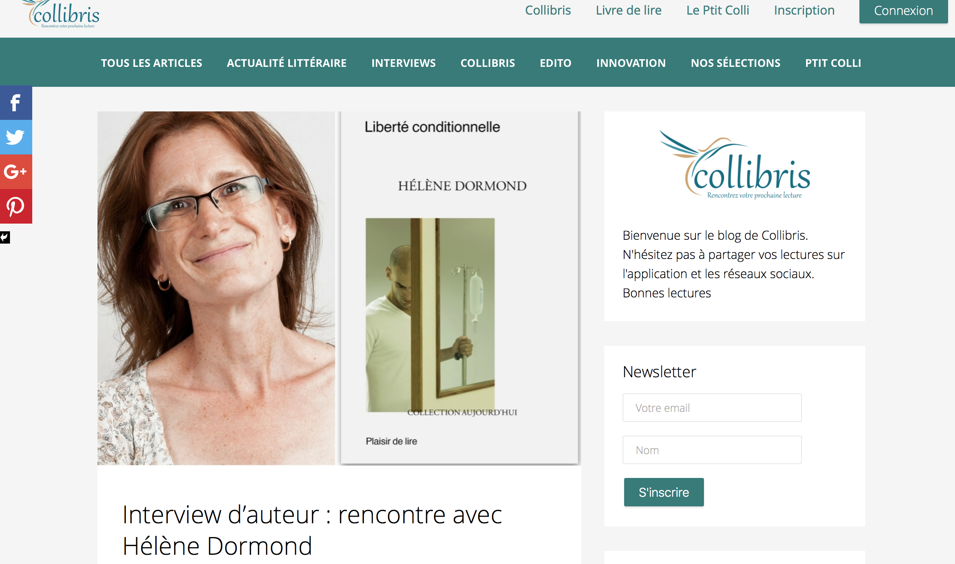Select the INTERVIEWS category
Image resolution: width=955 pixels, height=564 pixels.
pyautogui.click(x=403, y=63)
